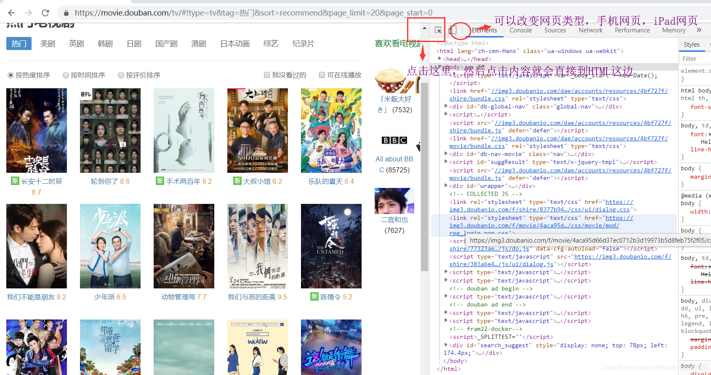Select the 日本动画 category
This screenshot has width=711, height=375.
pyautogui.click(x=235, y=44)
